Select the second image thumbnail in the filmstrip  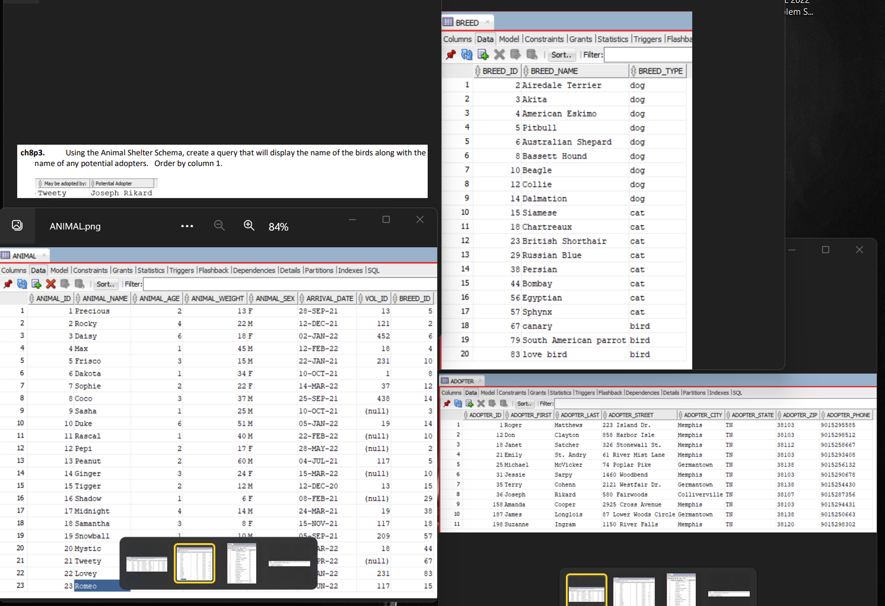[x=195, y=562]
